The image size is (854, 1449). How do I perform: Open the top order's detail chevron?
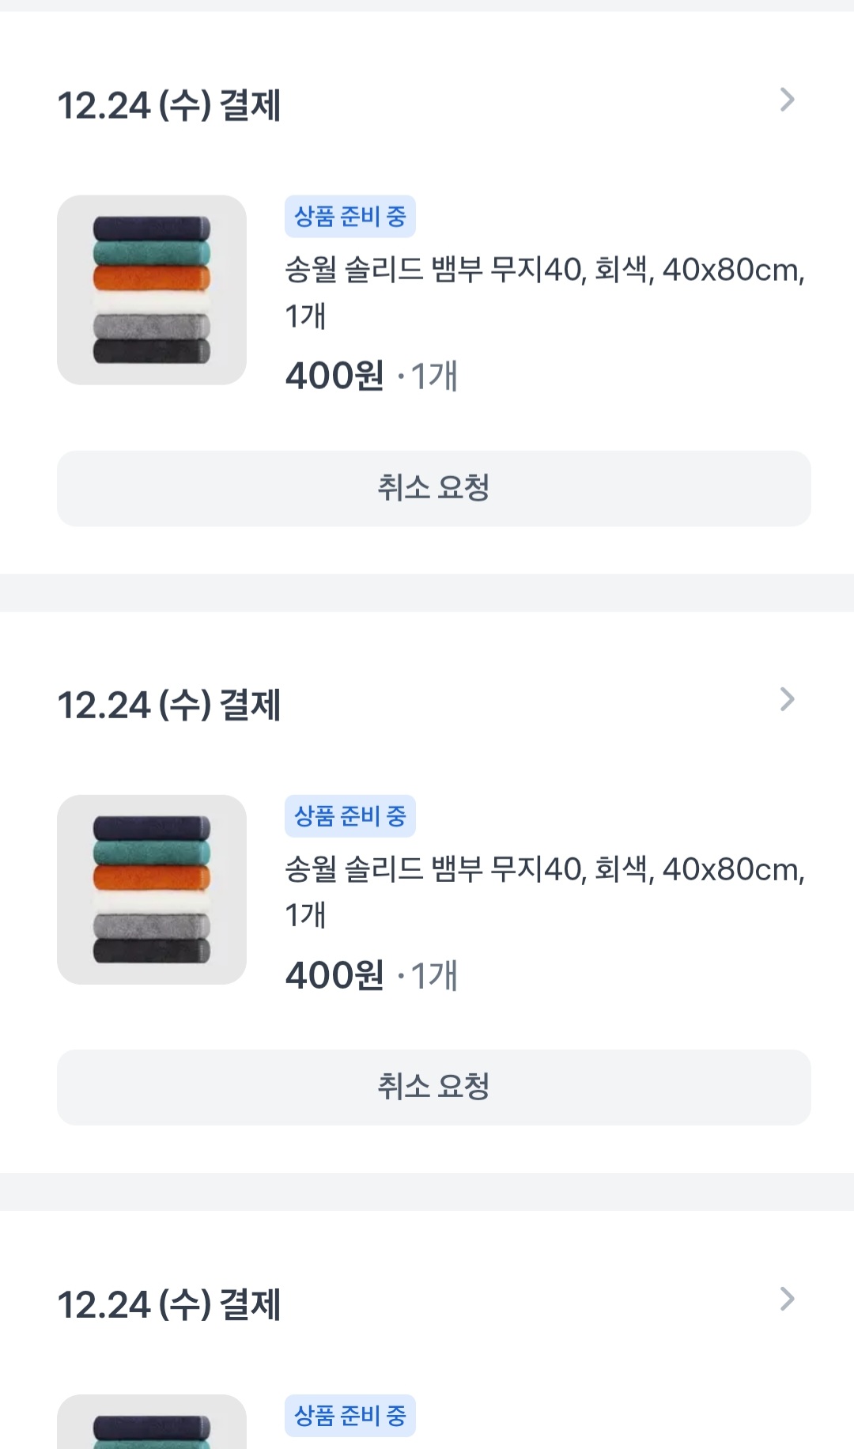pos(786,100)
